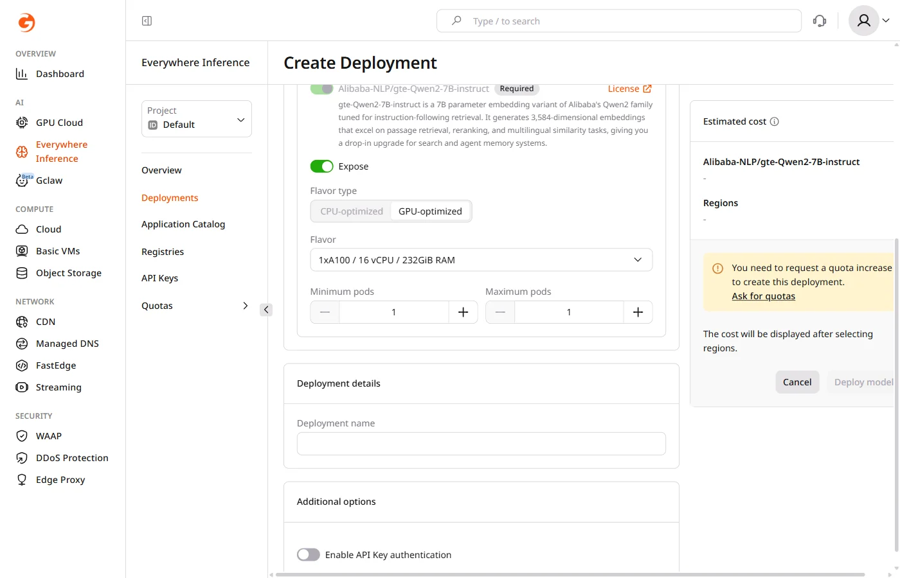This screenshot has width=900, height=578.
Task: Open the user account avatar
Action: click(864, 21)
